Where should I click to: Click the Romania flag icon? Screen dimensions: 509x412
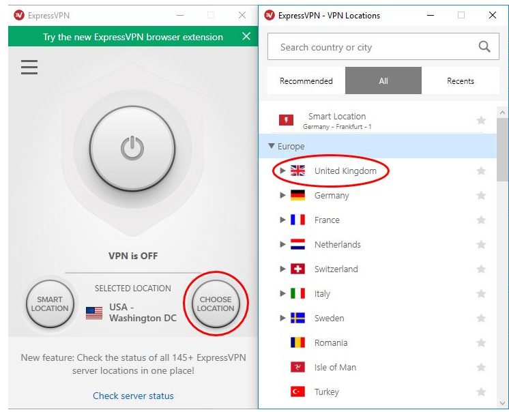pos(297,342)
